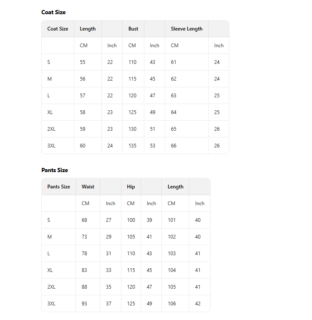Click the M row label in pants table
The height and width of the screenshot is (320, 312).
[x=50, y=237]
